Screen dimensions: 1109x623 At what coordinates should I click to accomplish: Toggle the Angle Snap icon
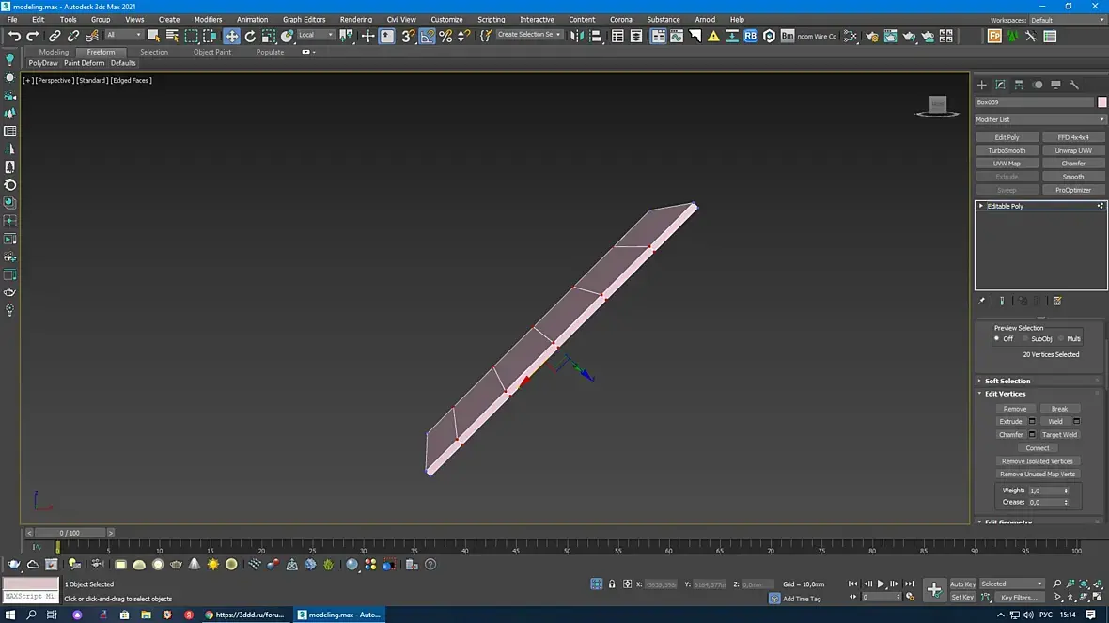point(428,36)
